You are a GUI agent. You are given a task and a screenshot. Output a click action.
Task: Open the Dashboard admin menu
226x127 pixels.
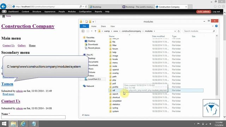point(13,12)
